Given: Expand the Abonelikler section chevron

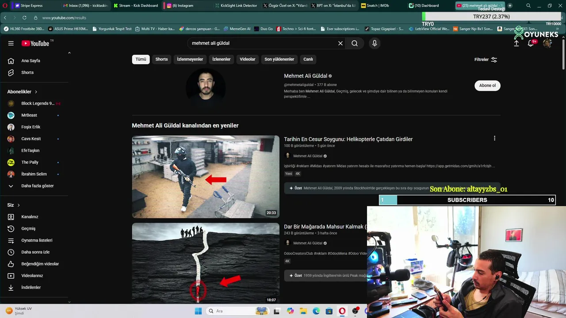Looking at the screenshot, I should (36, 92).
